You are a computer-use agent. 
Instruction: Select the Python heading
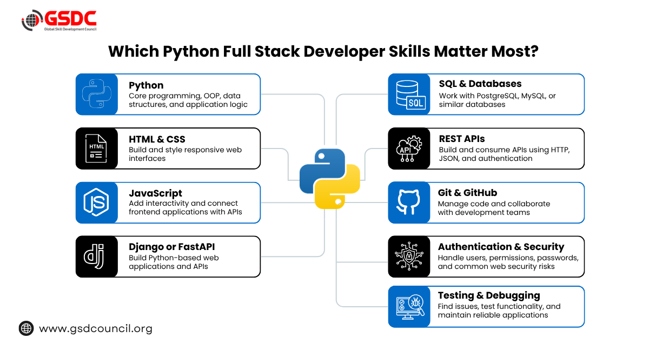[x=146, y=85]
